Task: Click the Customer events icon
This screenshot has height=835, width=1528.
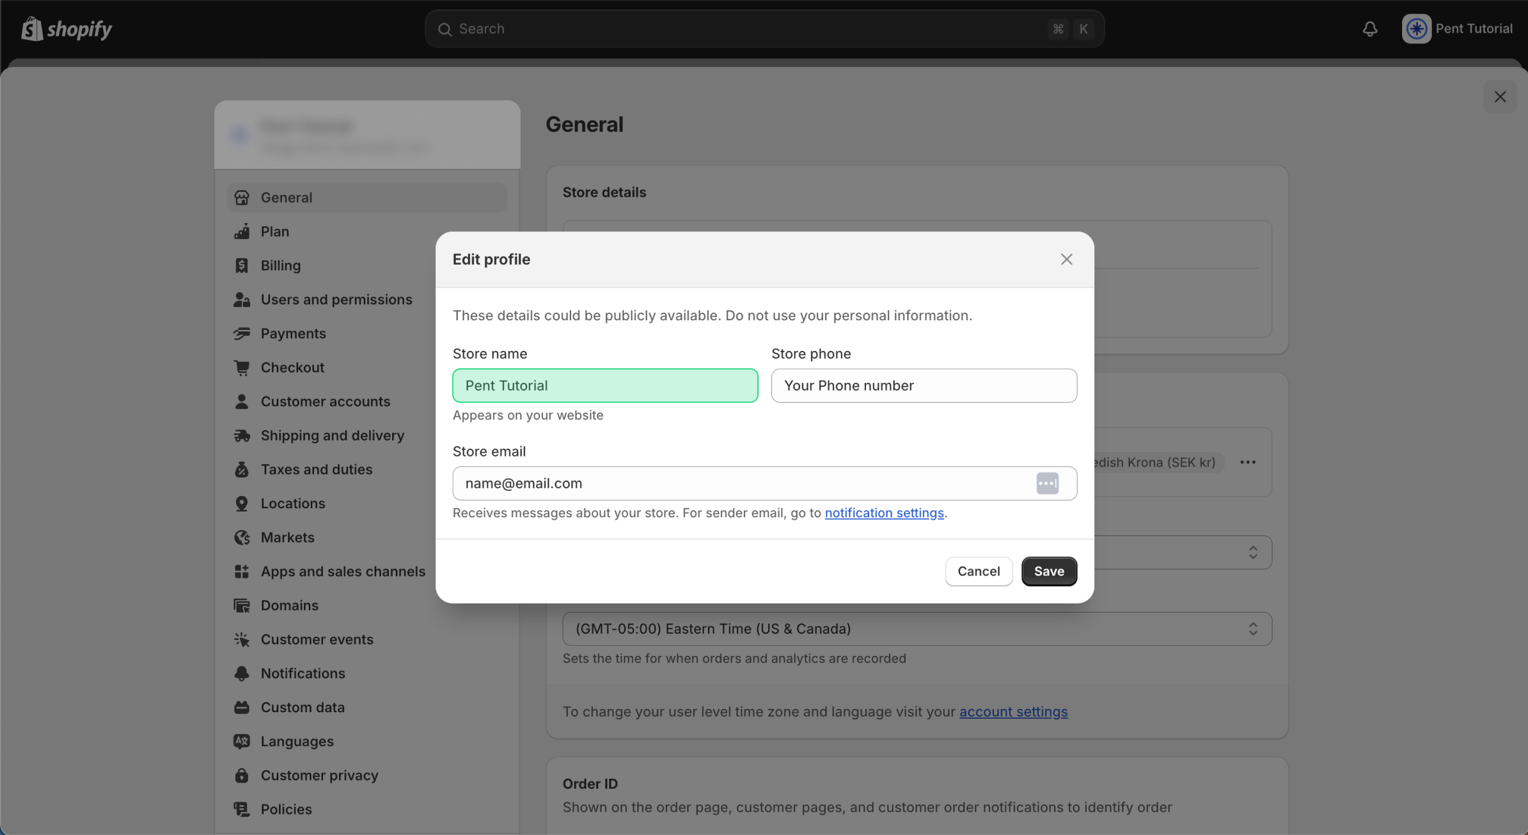Action: (242, 639)
